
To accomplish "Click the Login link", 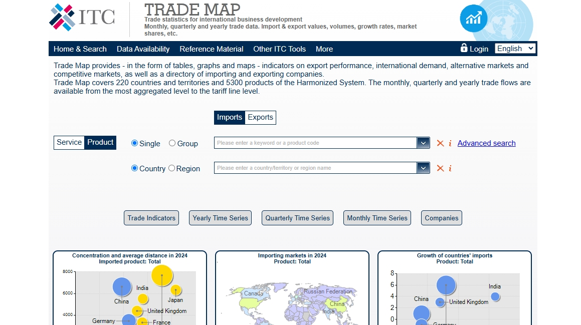I will tap(479, 49).
